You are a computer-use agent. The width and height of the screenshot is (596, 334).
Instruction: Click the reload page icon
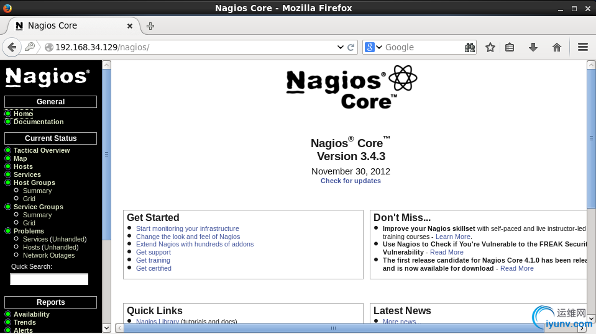click(351, 47)
